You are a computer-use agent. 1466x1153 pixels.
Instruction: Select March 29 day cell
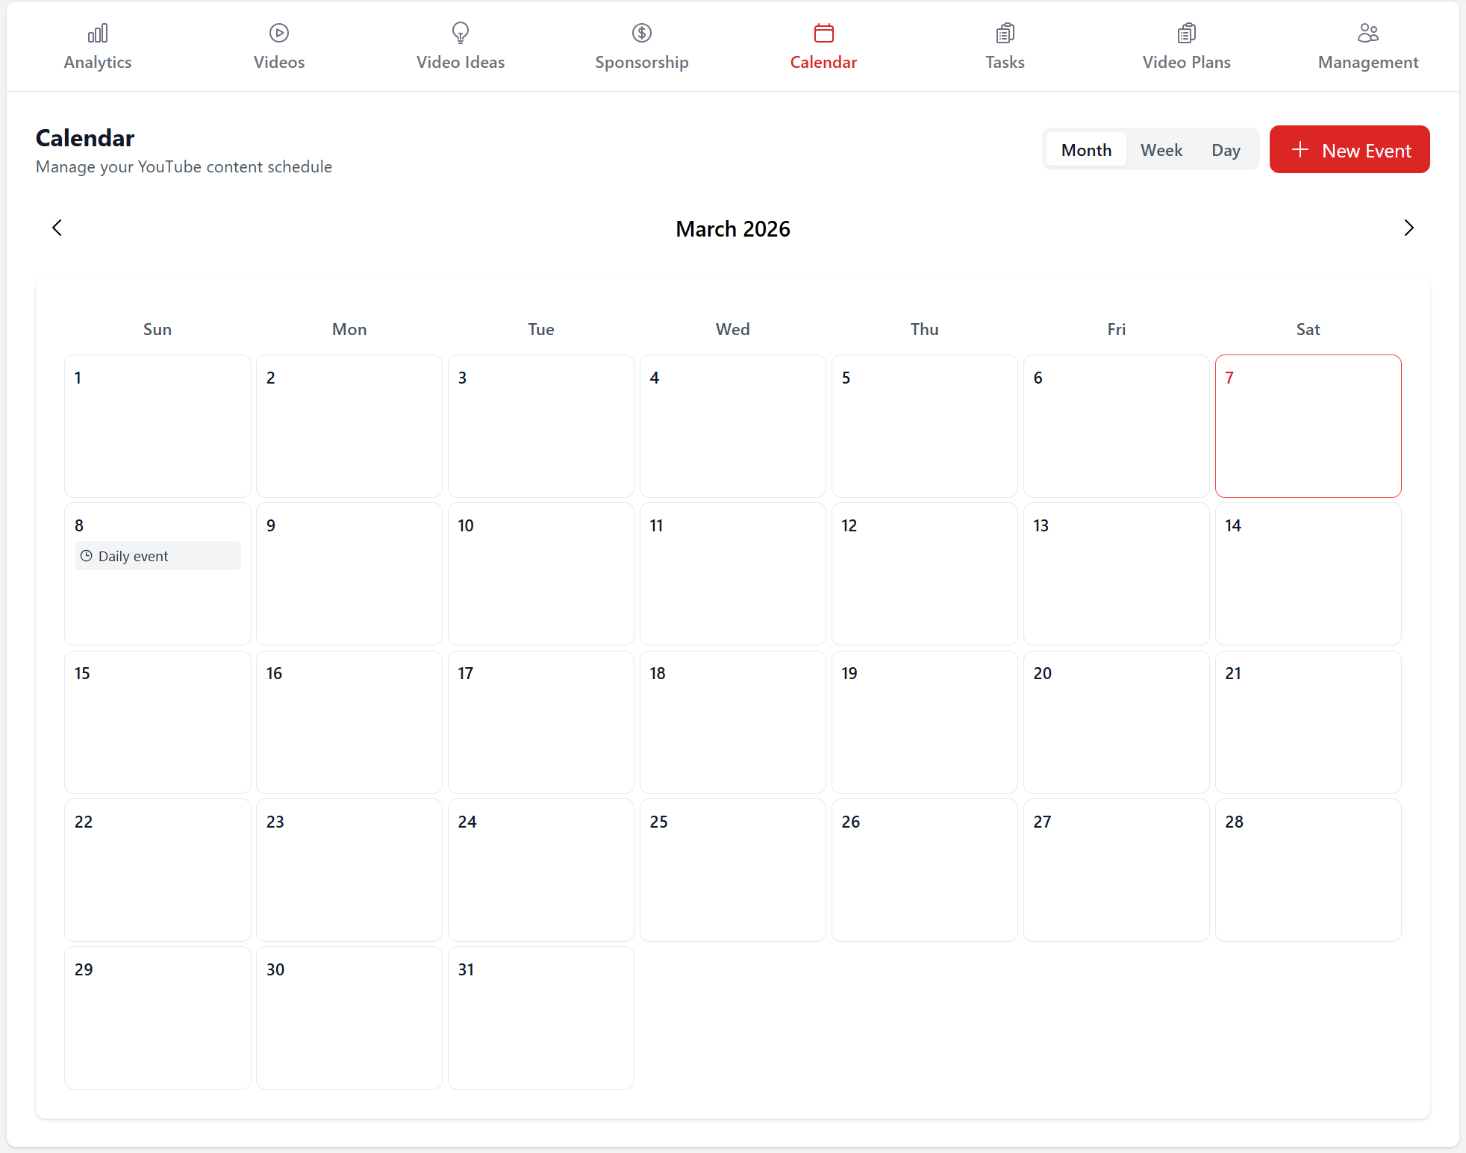point(157,1018)
